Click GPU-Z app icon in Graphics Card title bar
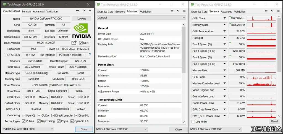The height and width of the screenshot is (134, 283). click(4, 4)
